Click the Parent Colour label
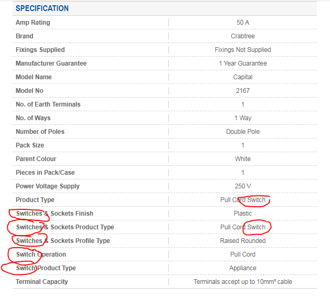Viewport: 330px width, 297px height. coord(36,159)
